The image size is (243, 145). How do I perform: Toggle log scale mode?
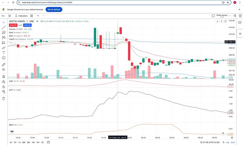pos(228,143)
